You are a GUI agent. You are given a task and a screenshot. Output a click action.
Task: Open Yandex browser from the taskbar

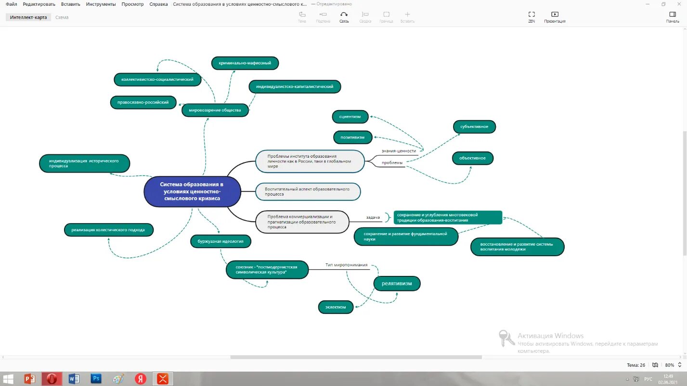[x=140, y=379]
